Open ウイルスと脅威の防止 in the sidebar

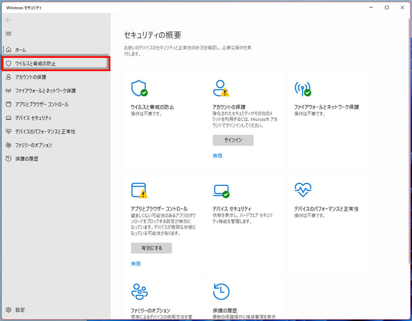(35, 64)
